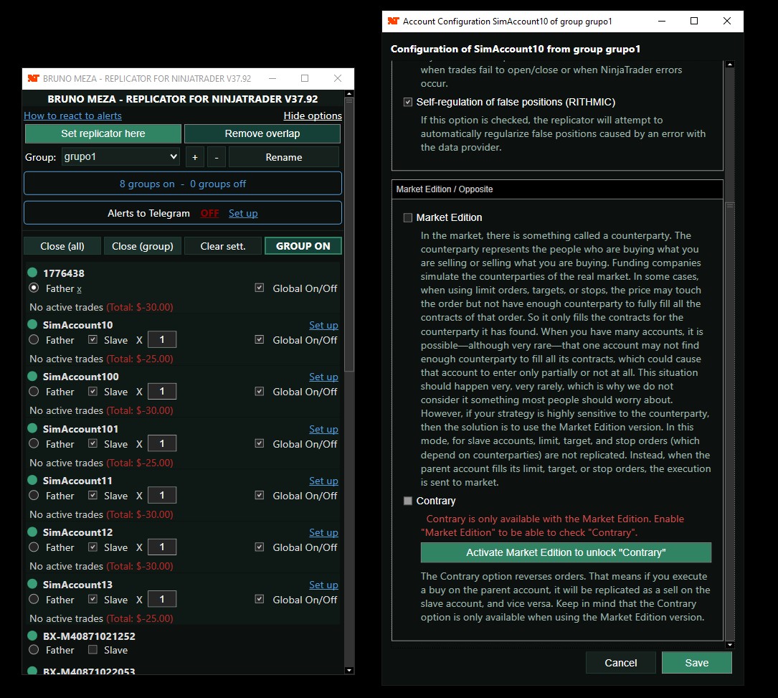Click Hide options link
The image size is (778, 698).
coord(312,115)
